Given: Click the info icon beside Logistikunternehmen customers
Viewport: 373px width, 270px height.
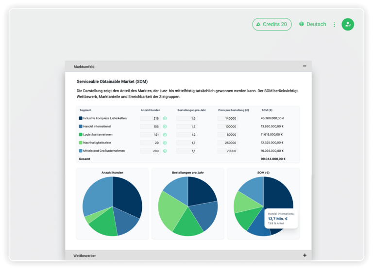Looking at the screenshot, I should (165, 135).
